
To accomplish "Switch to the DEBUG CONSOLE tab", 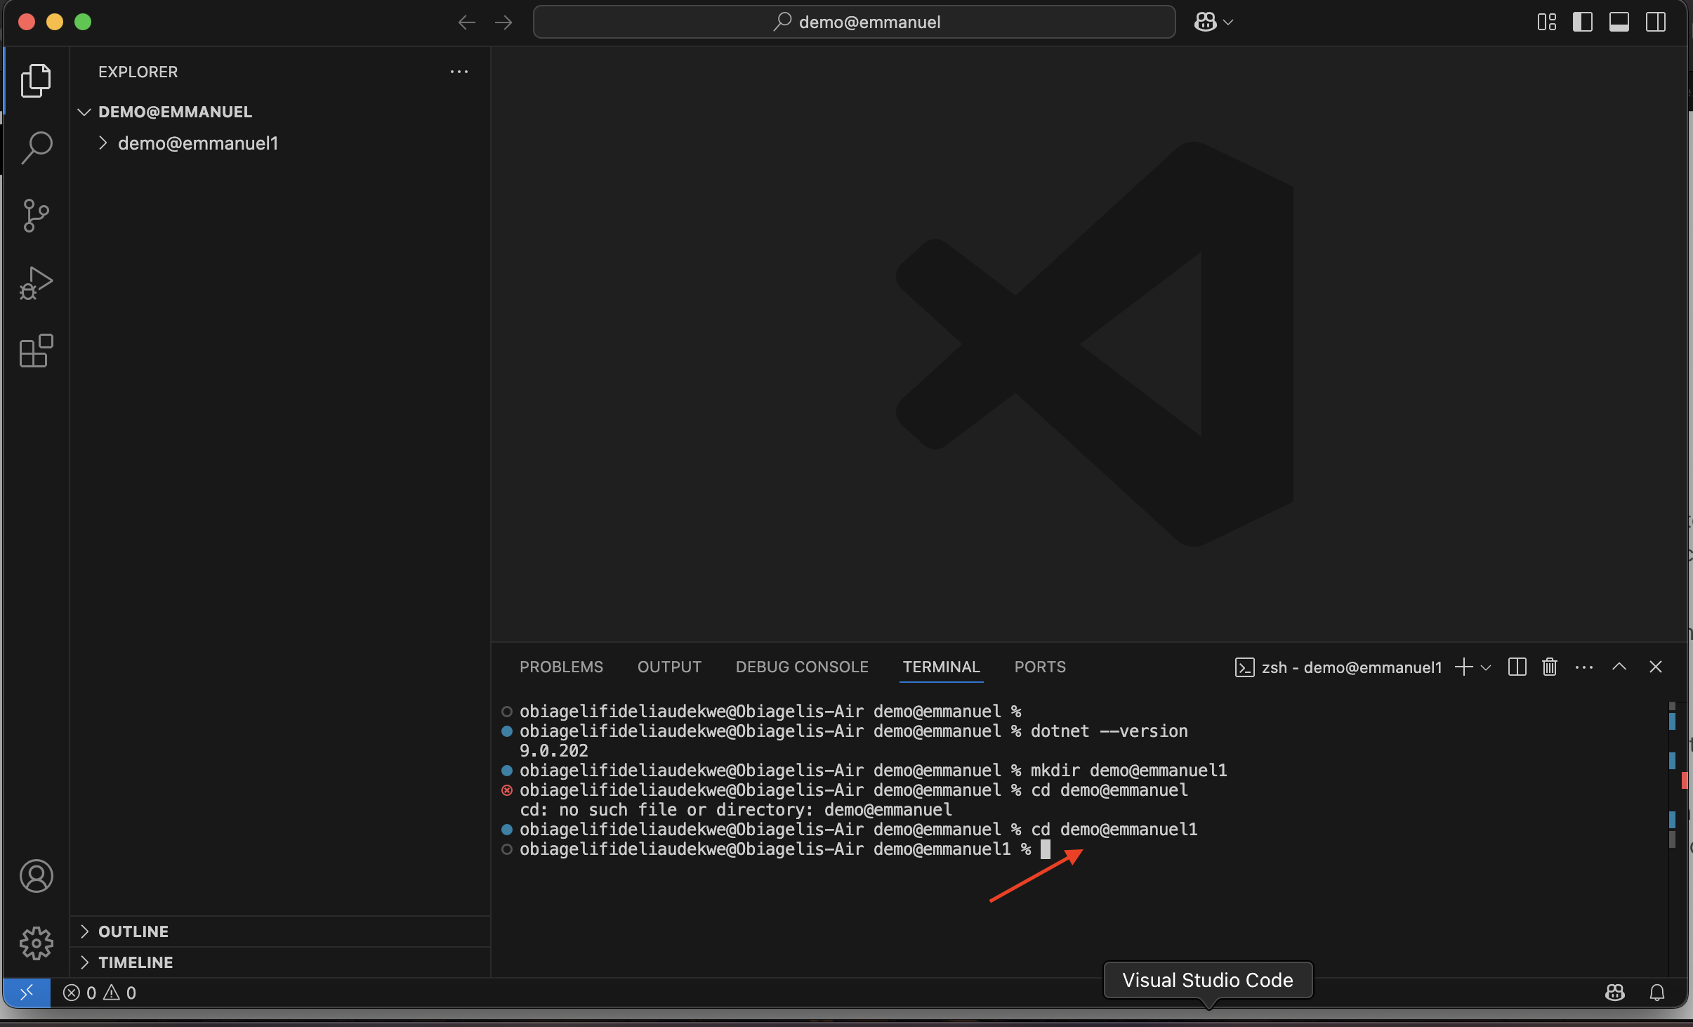I will [x=802, y=667].
